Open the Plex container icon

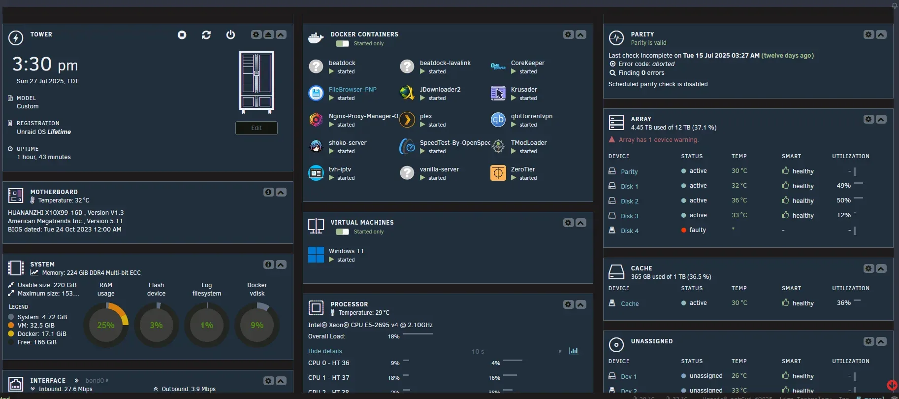click(x=407, y=120)
